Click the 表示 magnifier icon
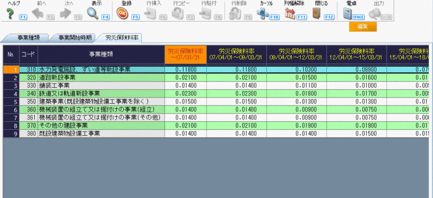This screenshot has height=198, width=433. pyautogui.click(x=93, y=14)
